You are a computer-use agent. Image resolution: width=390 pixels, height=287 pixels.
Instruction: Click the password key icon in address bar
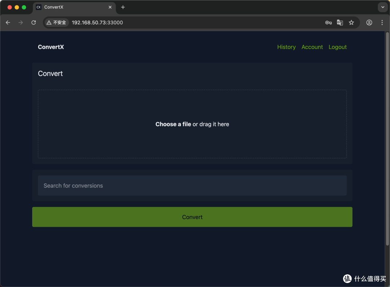tap(328, 22)
